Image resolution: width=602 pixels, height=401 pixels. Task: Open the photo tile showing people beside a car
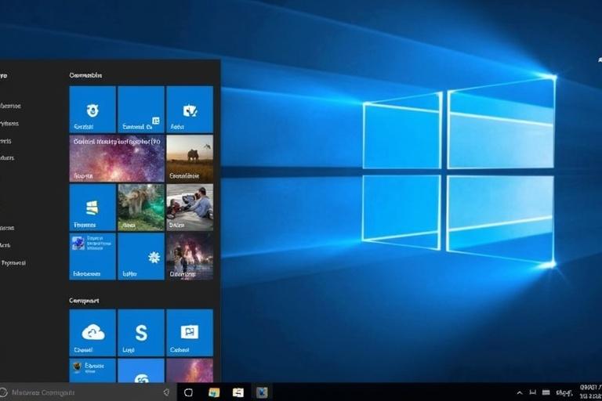point(190,208)
